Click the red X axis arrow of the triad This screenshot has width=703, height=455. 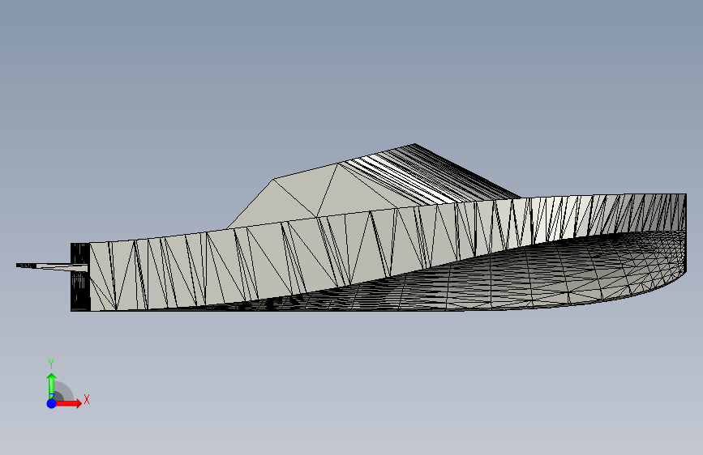tap(69, 403)
